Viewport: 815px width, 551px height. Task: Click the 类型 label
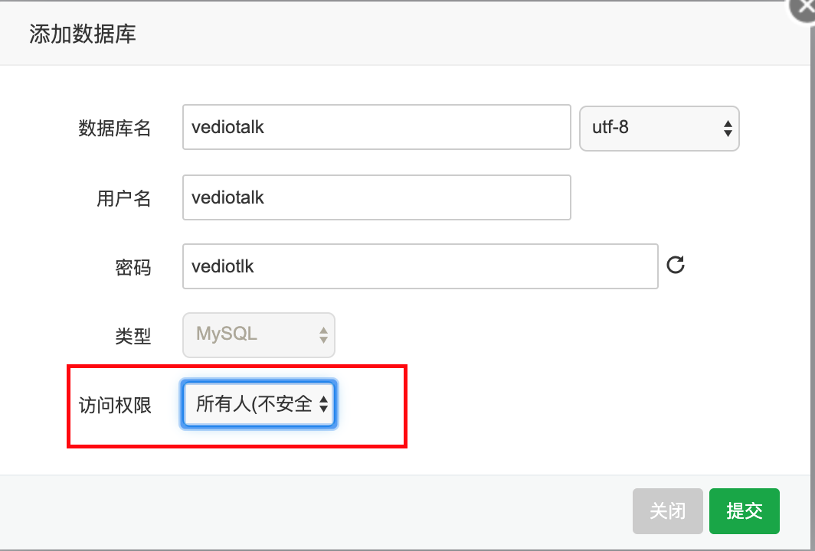click(133, 336)
